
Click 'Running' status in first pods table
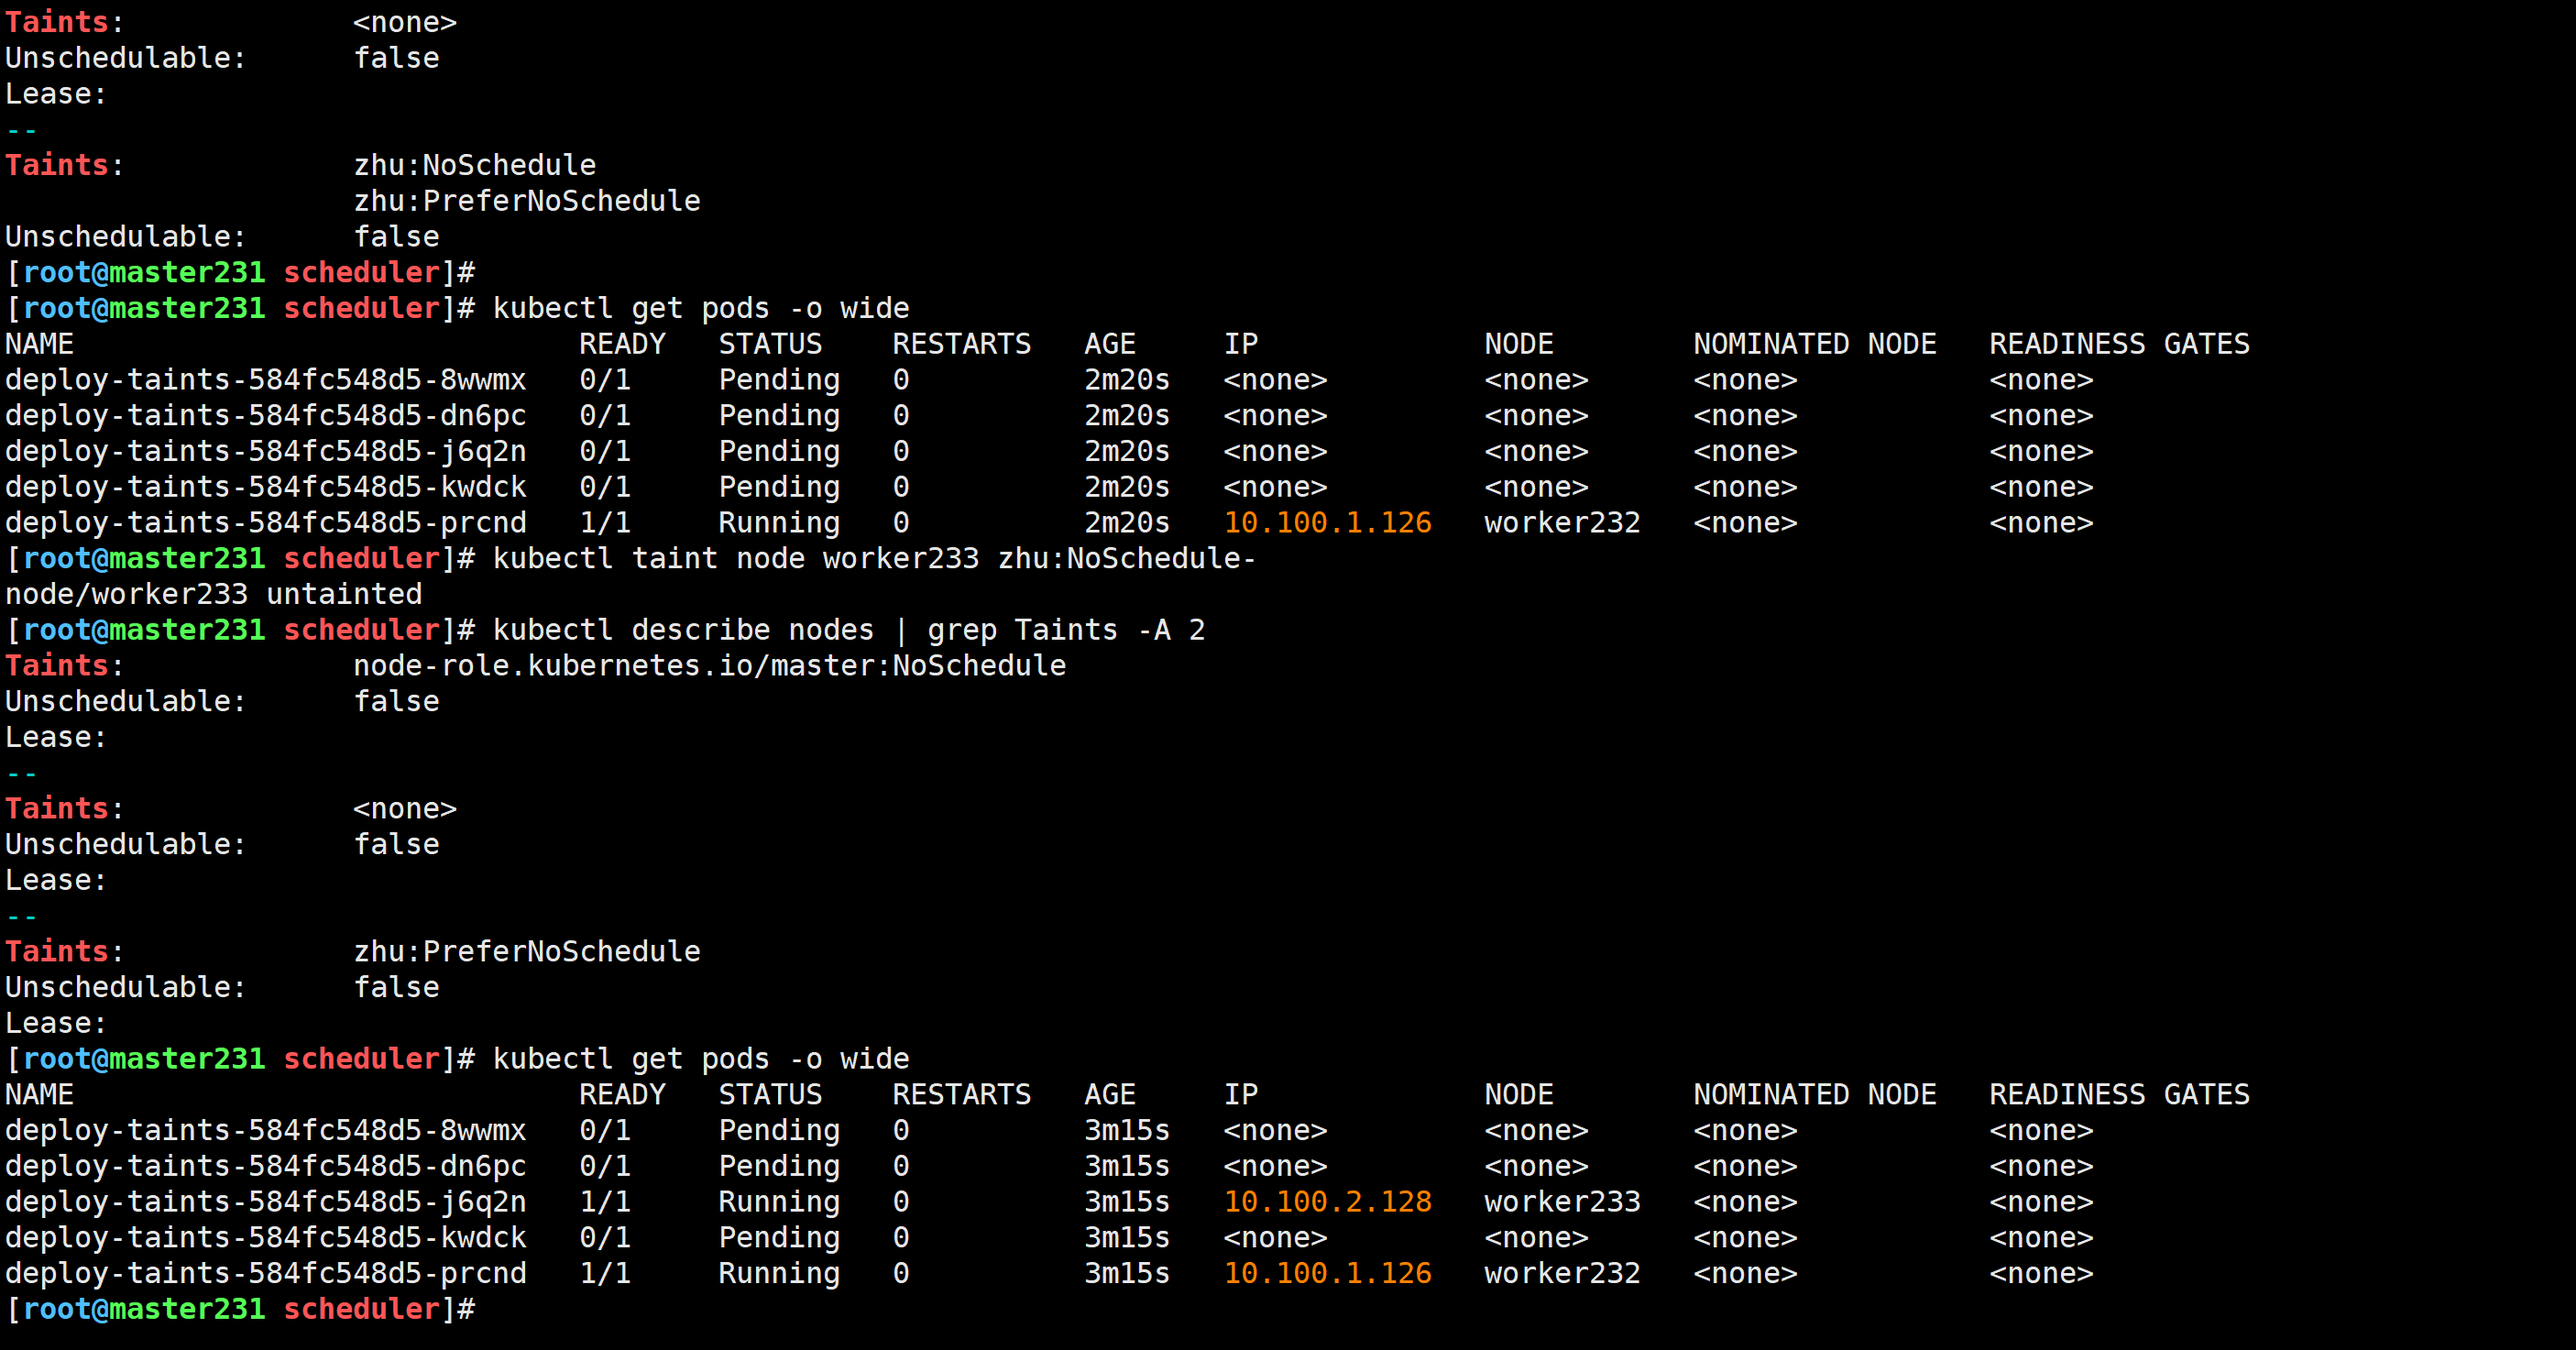pyautogui.click(x=778, y=522)
